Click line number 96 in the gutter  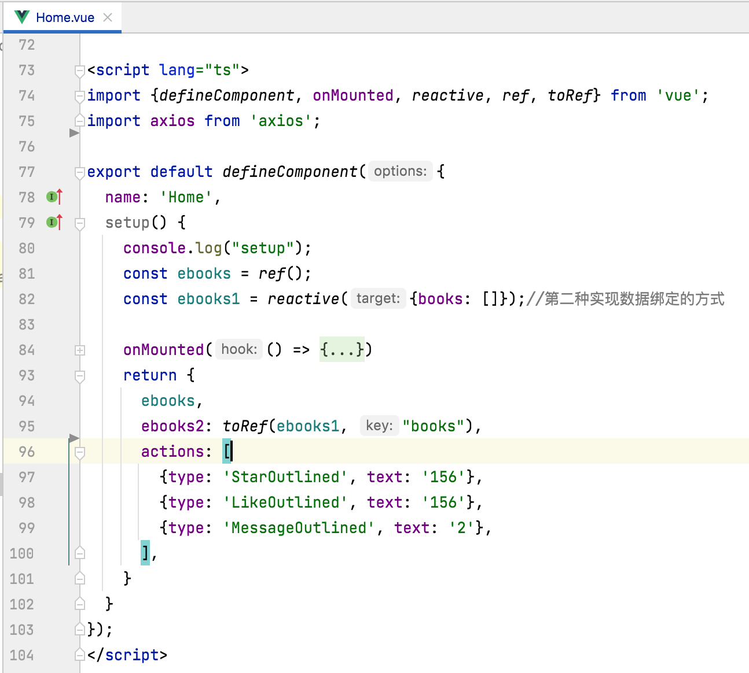click(x=27, y=452)
